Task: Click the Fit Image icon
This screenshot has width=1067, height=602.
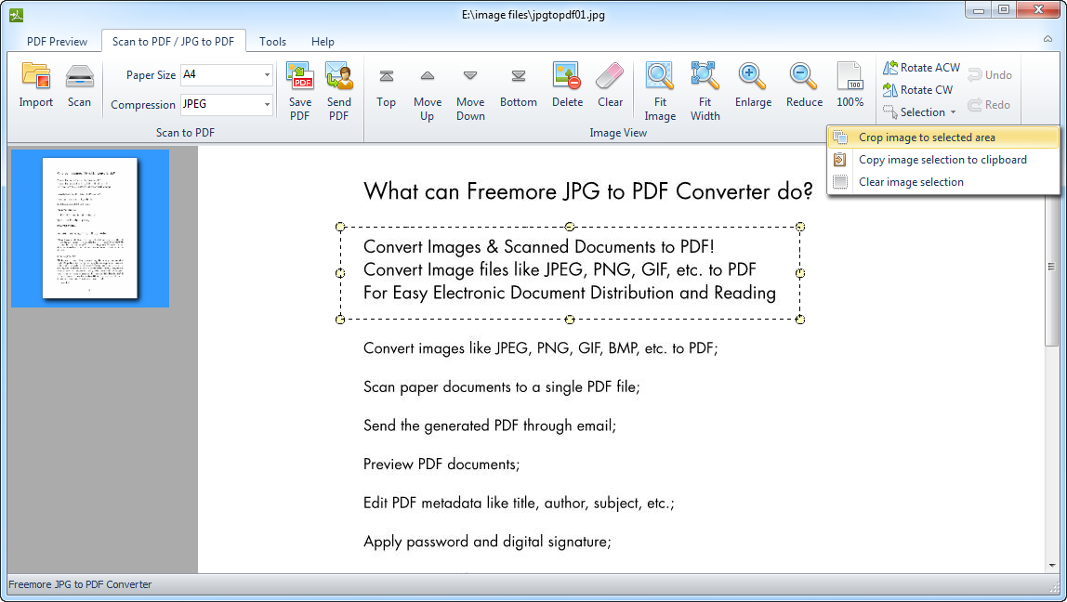Action: pos(659,76)
